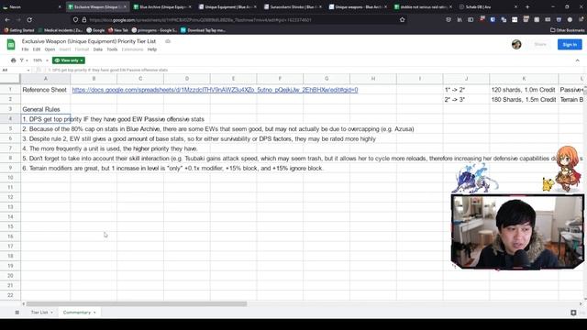Open the filter views icon

coord(23,60)
